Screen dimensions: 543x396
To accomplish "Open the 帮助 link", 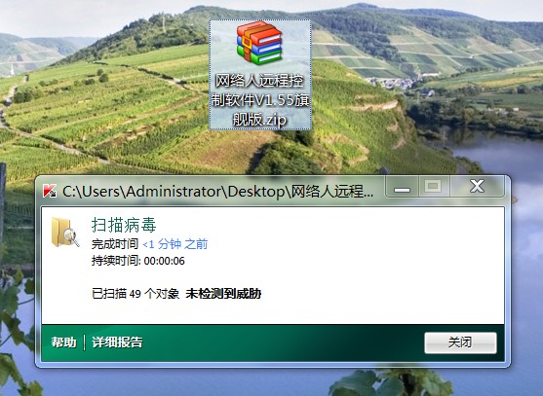I will coord(63,342).
